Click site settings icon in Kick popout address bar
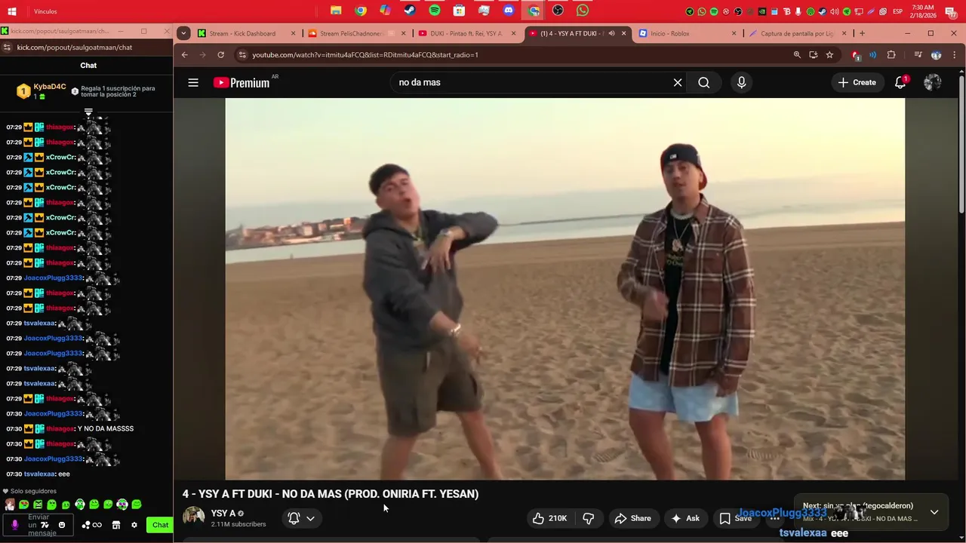The image size is (966, 543). 7,47
